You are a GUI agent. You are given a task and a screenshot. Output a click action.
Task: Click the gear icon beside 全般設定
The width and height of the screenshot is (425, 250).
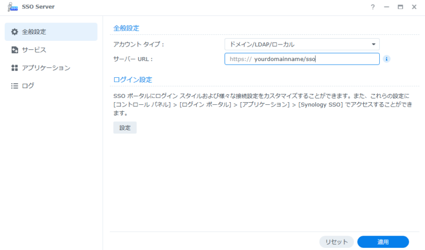coord(15,32)
